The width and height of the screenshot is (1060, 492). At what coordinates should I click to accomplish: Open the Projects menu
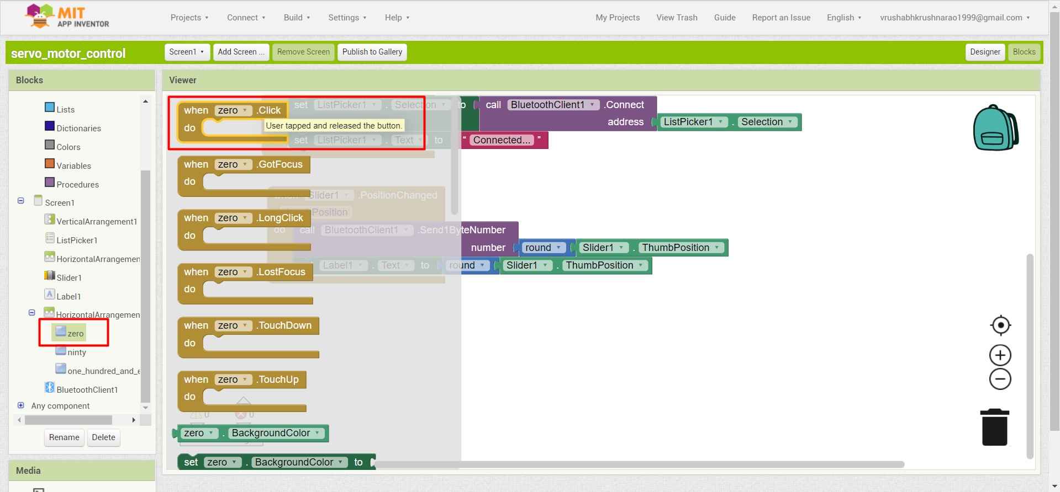point(189,18)
